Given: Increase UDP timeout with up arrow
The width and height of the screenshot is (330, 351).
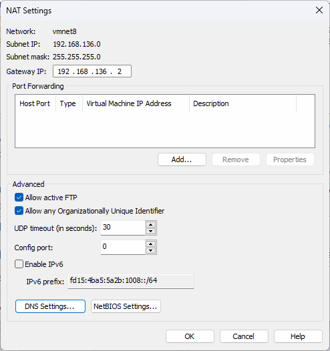Looking at the screenshot, I should pyautogui.click(x=150, y=224).
